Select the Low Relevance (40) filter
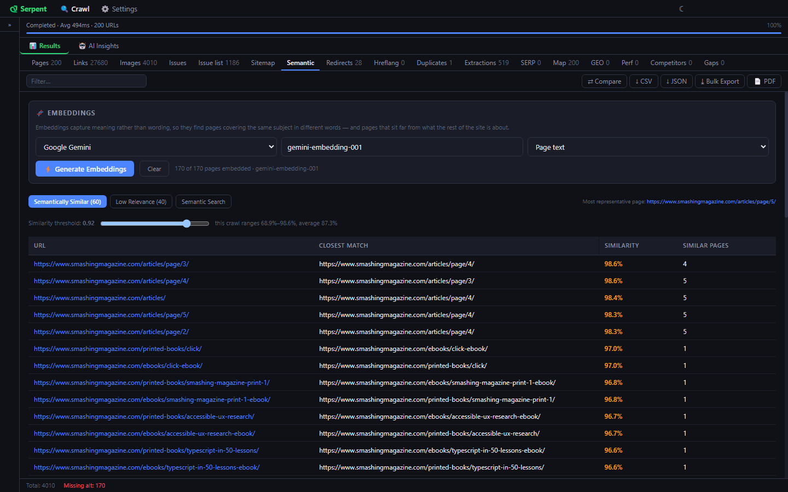788x492 pixels. (x=141, y=202)
